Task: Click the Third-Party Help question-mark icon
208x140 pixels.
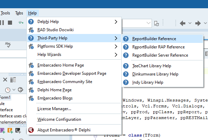Action: 31,38
